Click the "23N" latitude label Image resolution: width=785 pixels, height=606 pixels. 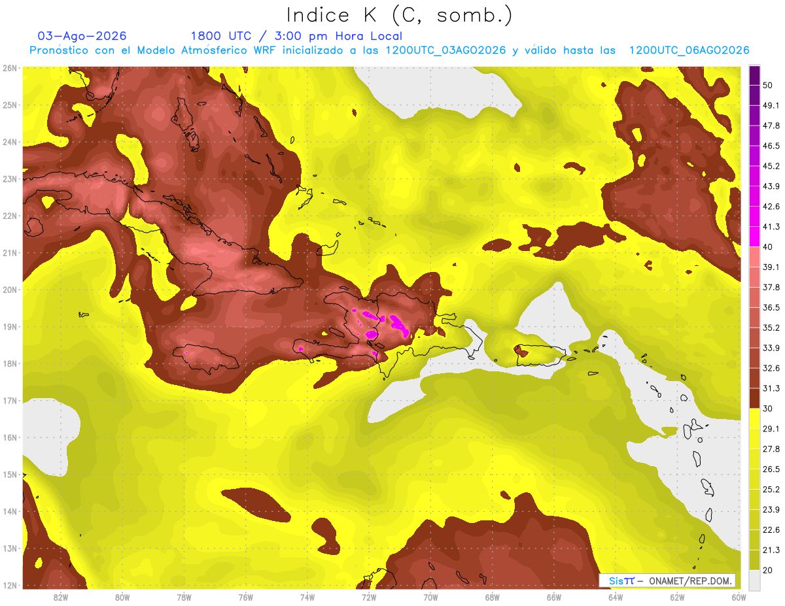click(x=9, y=178)
